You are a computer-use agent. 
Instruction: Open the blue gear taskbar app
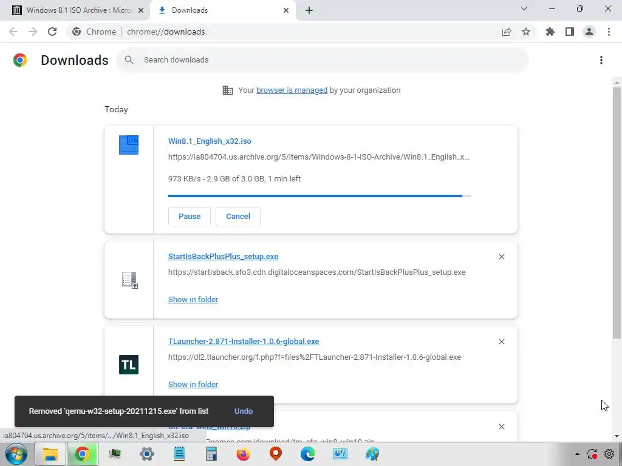(x=147, y=454)
